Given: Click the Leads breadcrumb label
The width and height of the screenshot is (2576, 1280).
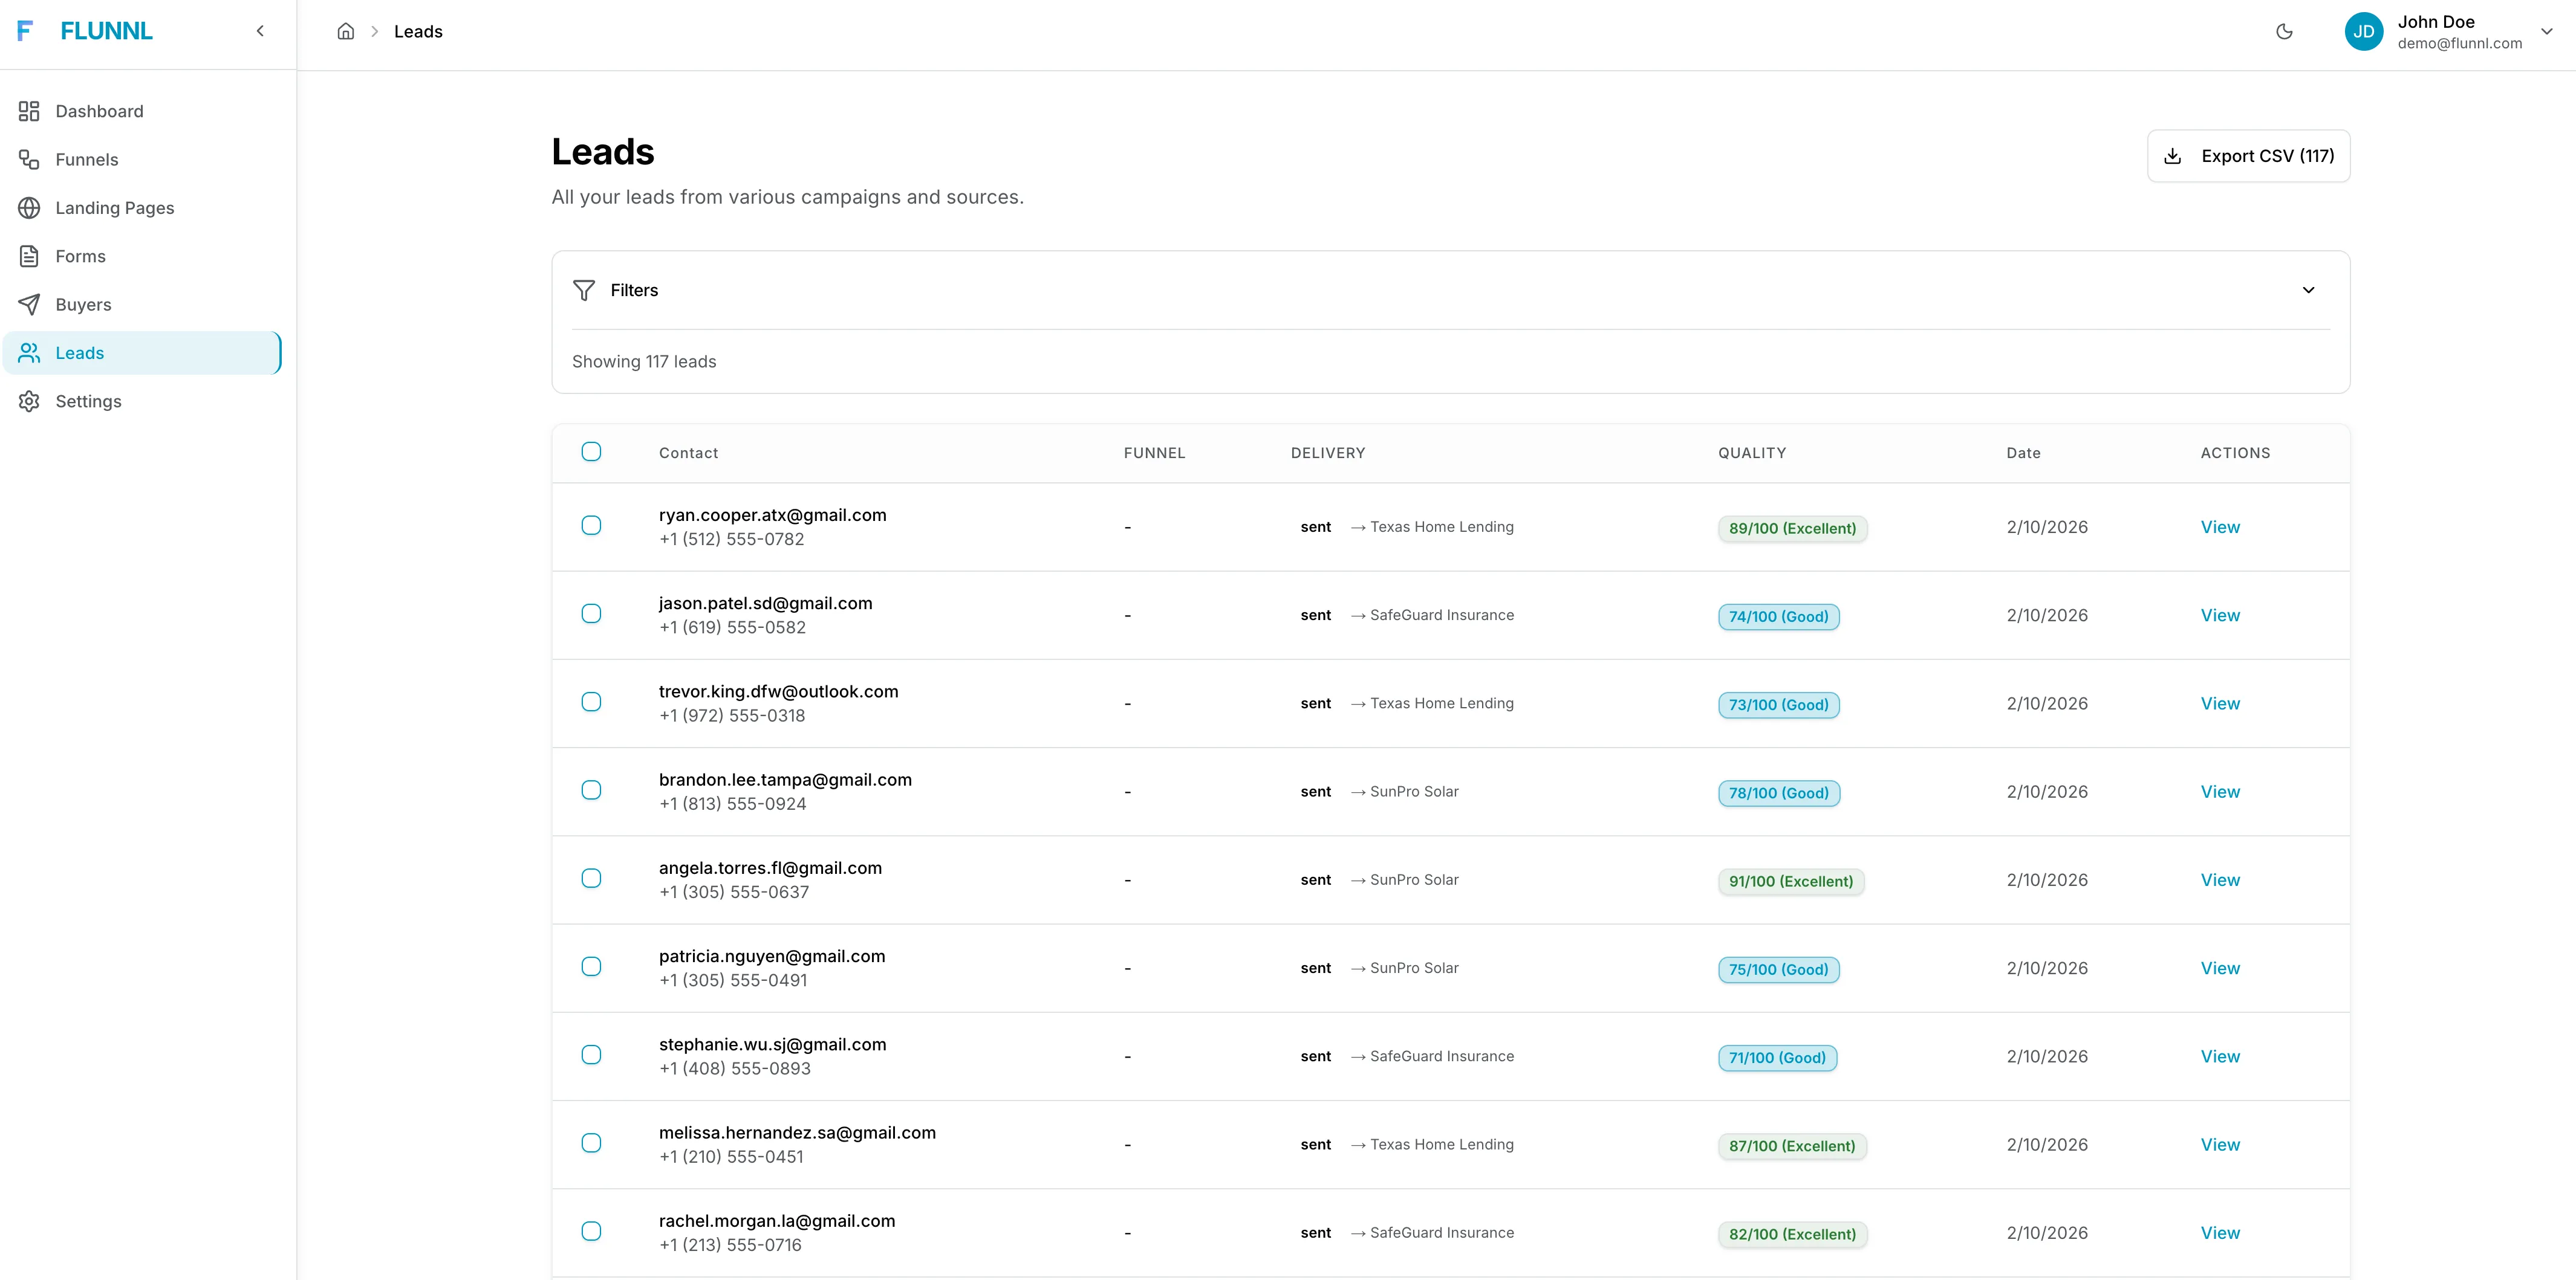Looking at the screenshot, I should click(x=419, y=31).
